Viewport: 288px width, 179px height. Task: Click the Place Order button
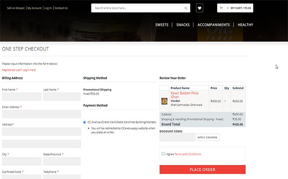point(202,170)
